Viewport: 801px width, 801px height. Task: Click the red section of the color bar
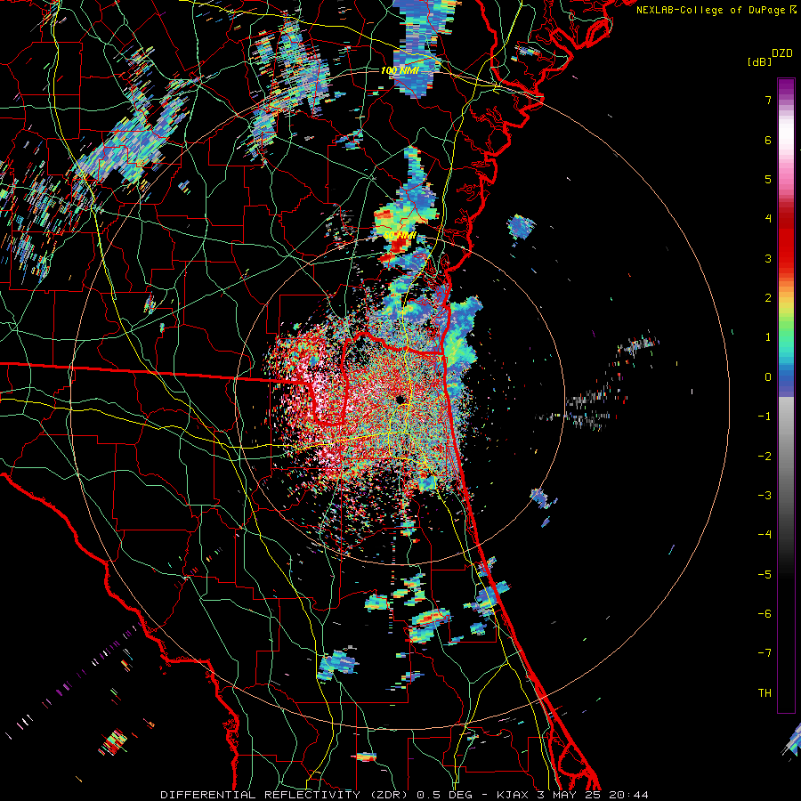786,240
